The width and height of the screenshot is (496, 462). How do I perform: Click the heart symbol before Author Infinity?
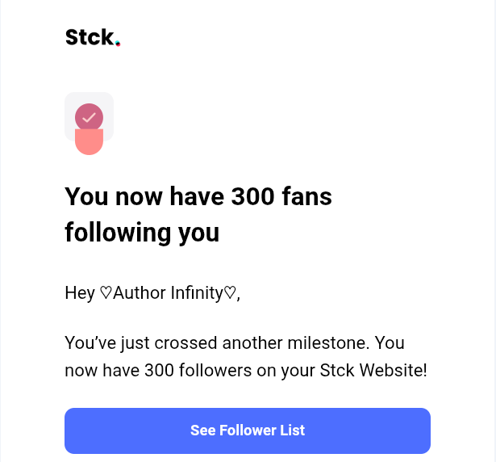(x=106, y=293)
